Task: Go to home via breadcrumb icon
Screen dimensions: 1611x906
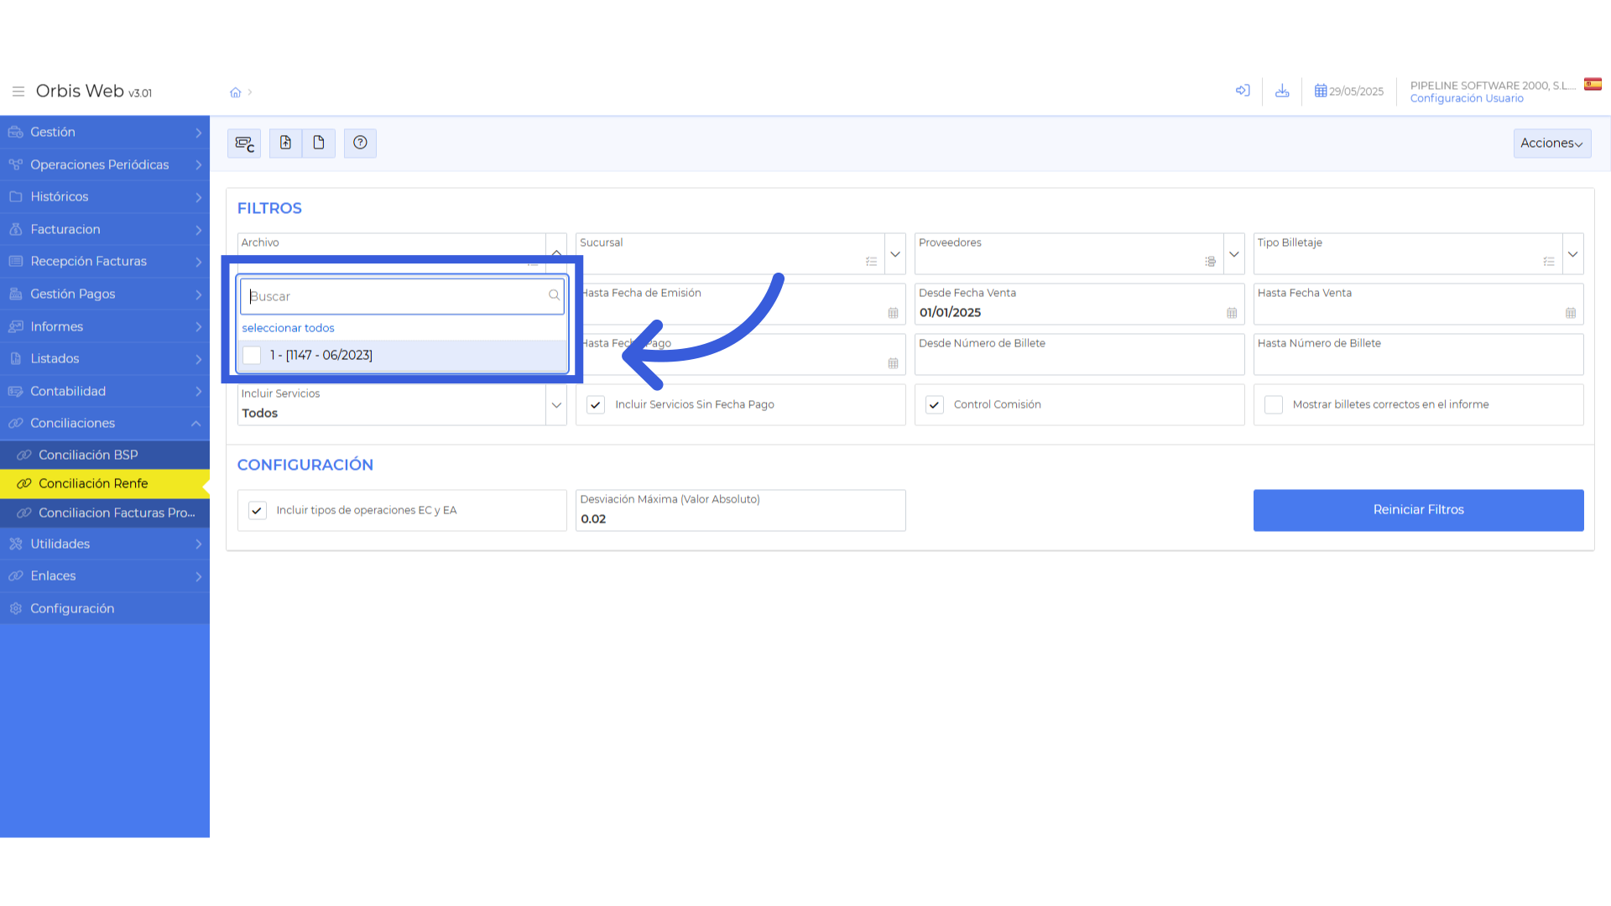Action: pyautogui.click(x=236, y=92)
